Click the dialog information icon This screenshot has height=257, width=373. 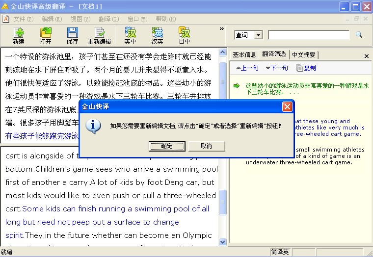(93, 126)
